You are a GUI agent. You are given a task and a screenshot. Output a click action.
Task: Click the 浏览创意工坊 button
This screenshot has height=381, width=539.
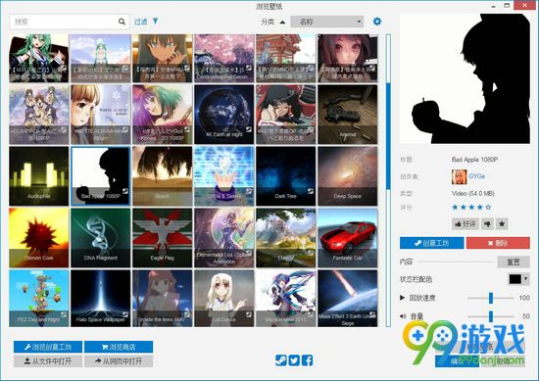tap(48, 347)
